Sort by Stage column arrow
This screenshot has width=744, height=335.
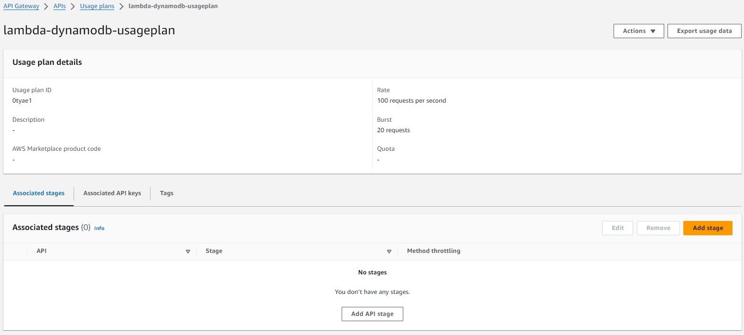pyautogui.click(x=389, y=251)
